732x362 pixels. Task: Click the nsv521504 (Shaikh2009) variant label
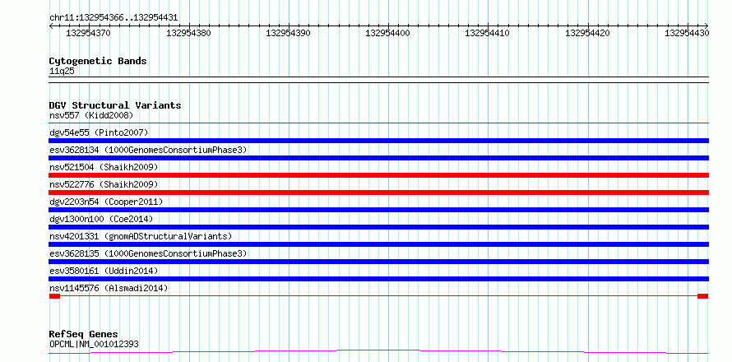click(104, 167)
